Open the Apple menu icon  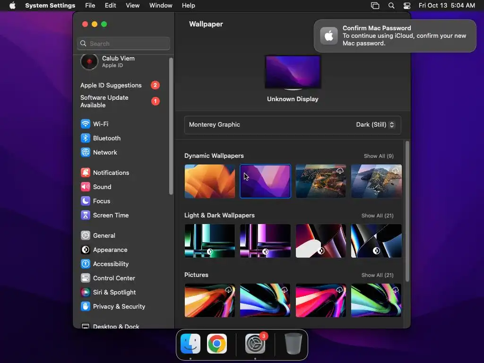click(12, 6)
